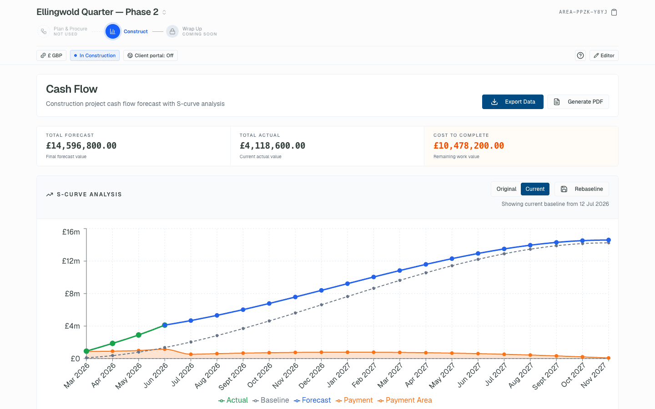Click the Cash Flow heading

click(72, 89)
